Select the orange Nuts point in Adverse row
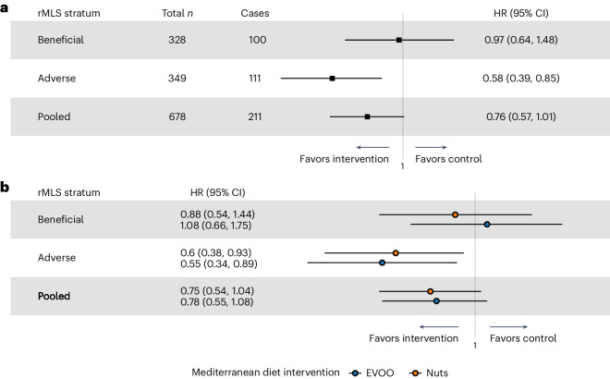Image resolution: width=610 pixels, height=379 pixels. pyautogui.click(x=396, y=253)
